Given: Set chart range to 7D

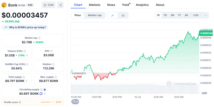Looking at the screenshot, I should (165, 15).
